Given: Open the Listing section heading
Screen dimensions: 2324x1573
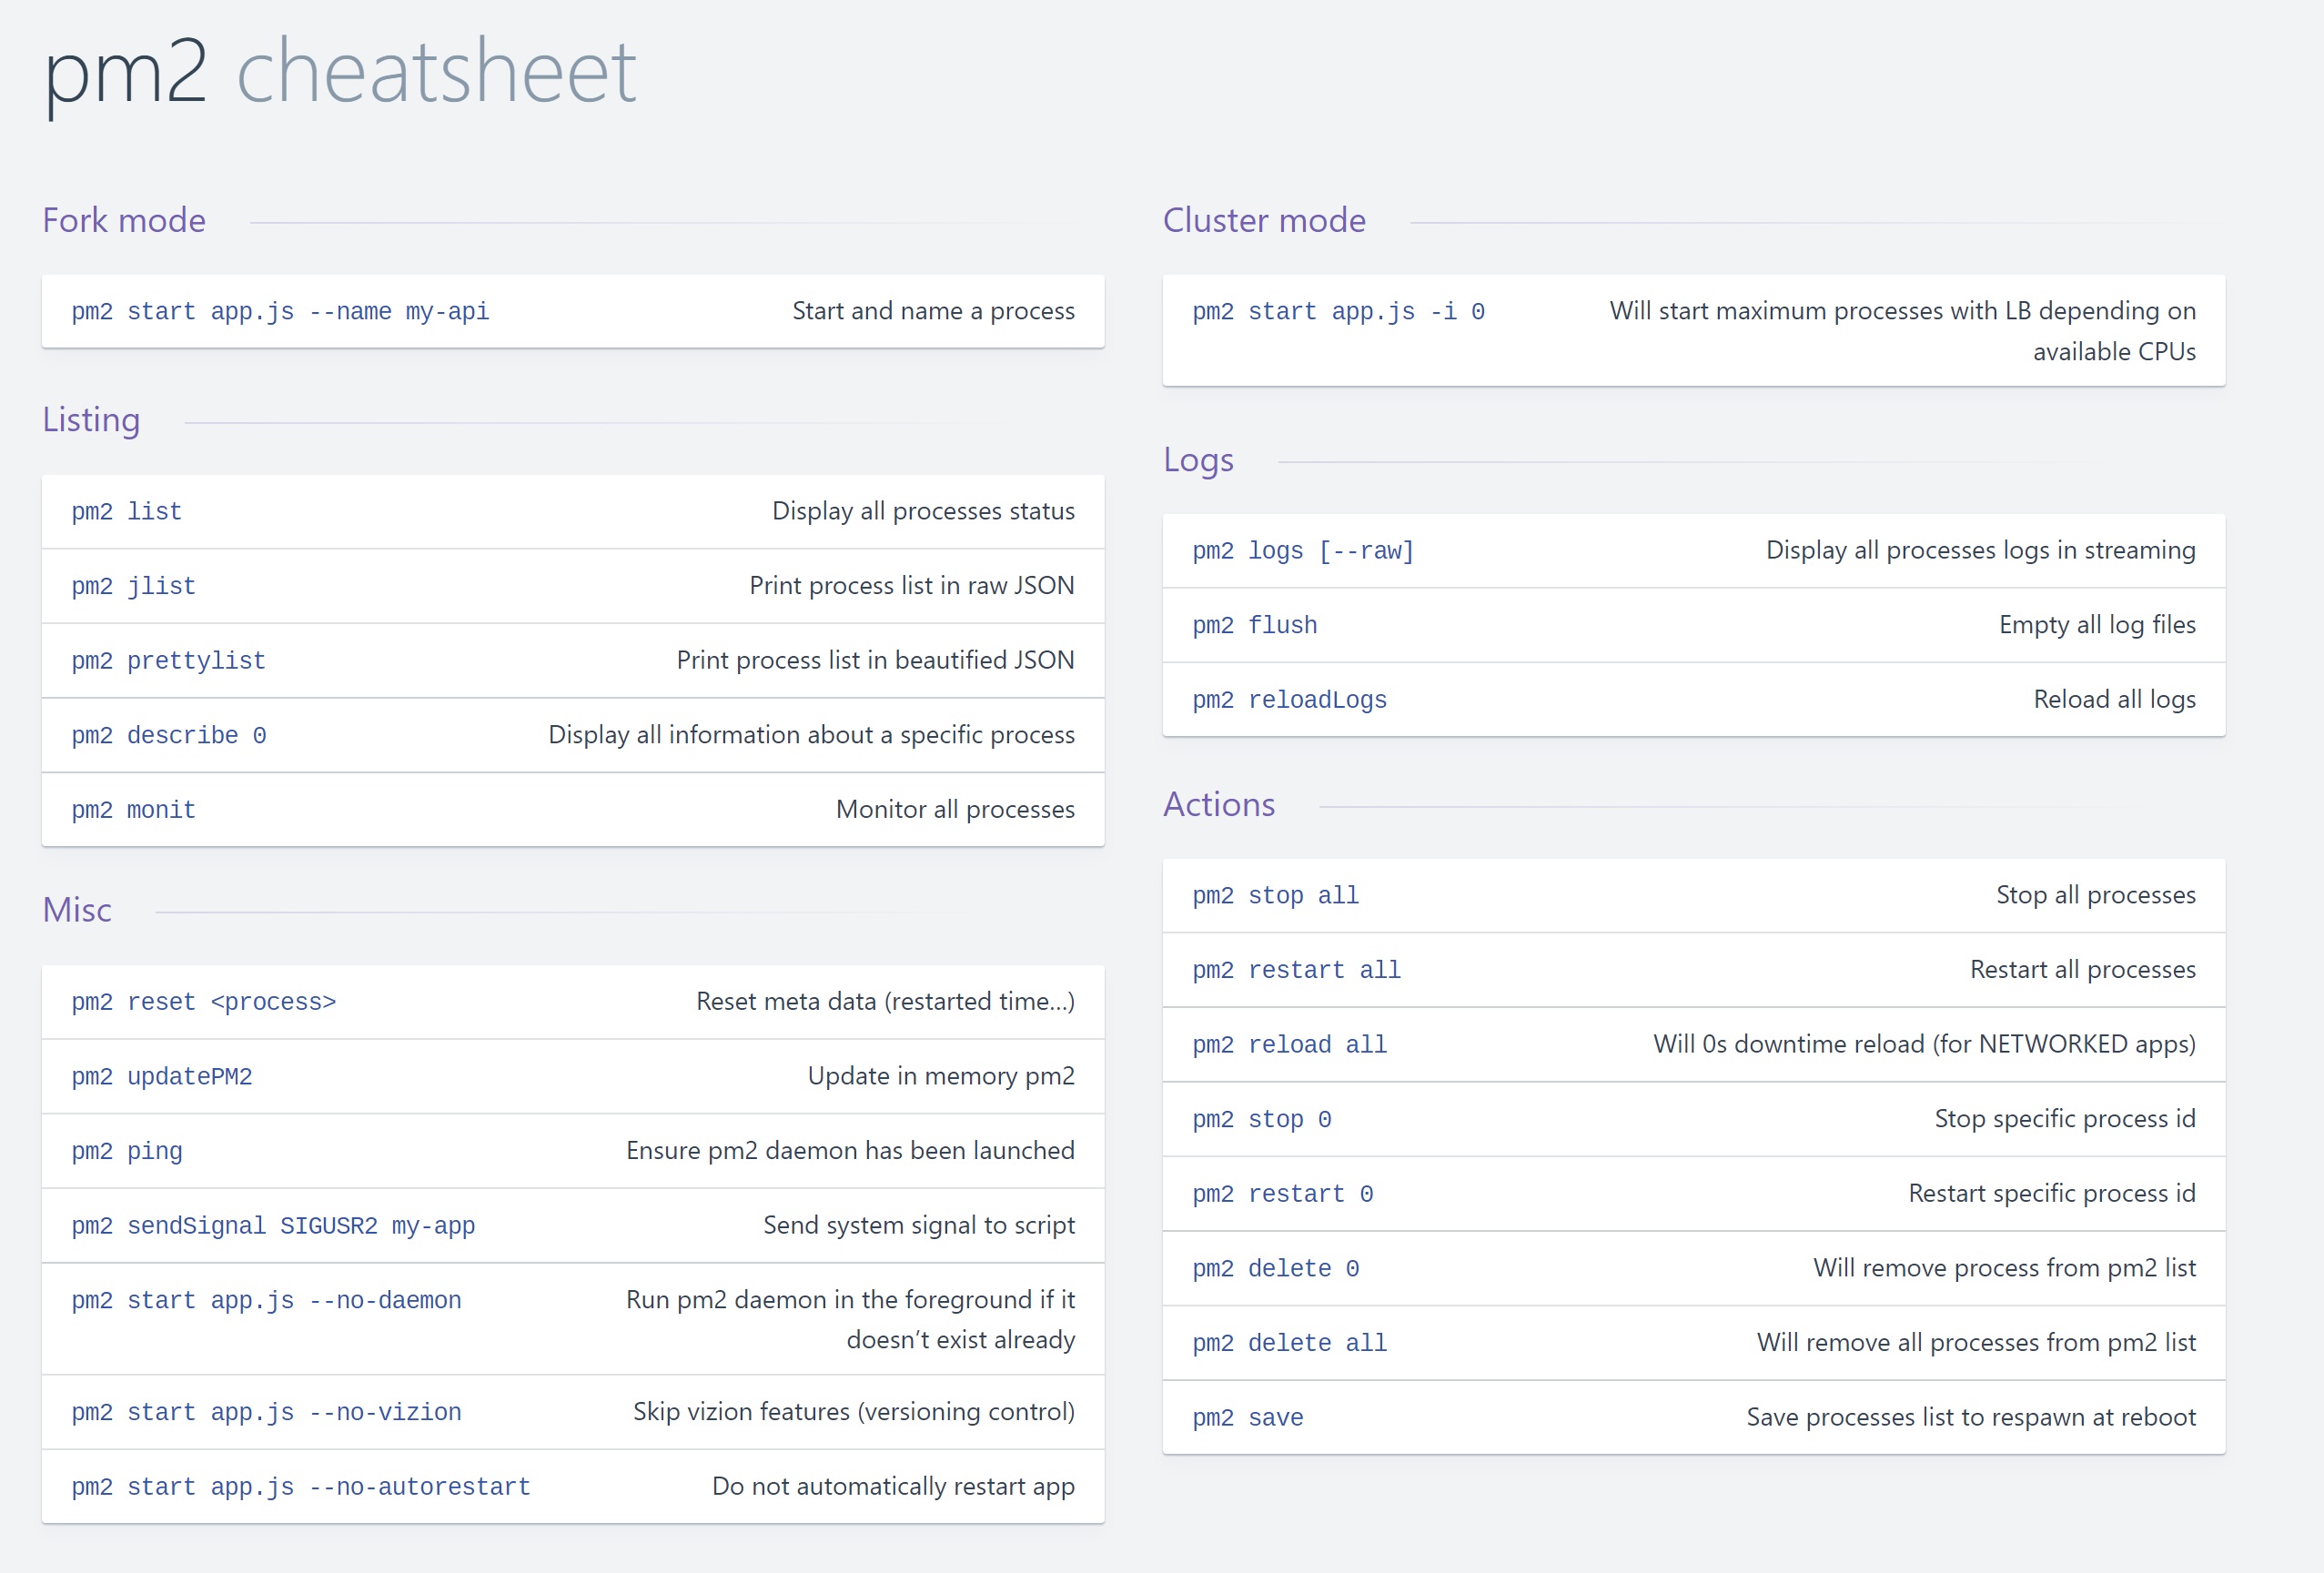Looking at the screenshot, I should coord(91,420).
